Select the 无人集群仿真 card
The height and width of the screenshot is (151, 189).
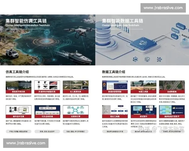point(76,87)
